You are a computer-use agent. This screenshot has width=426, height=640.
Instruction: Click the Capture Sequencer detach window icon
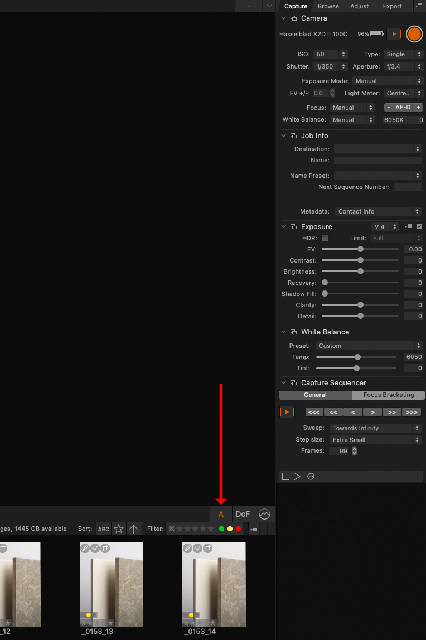coord(293,383)
